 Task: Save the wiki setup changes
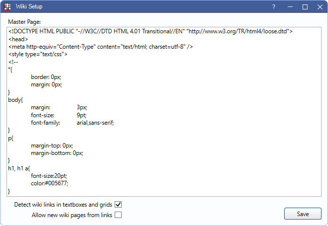pos(303,214)
